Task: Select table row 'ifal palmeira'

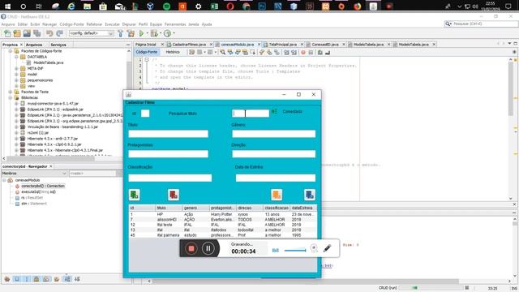Action: (222, 235)
